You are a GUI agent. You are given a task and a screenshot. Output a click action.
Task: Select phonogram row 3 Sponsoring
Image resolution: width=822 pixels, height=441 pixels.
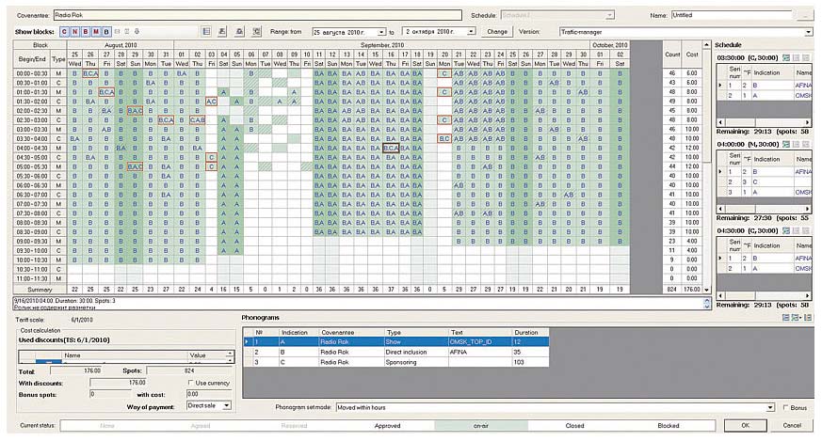click(396, 362)
